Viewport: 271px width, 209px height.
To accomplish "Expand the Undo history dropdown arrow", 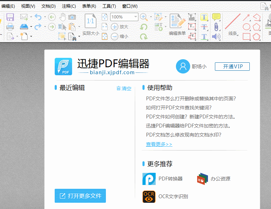I will pos(45,17).
